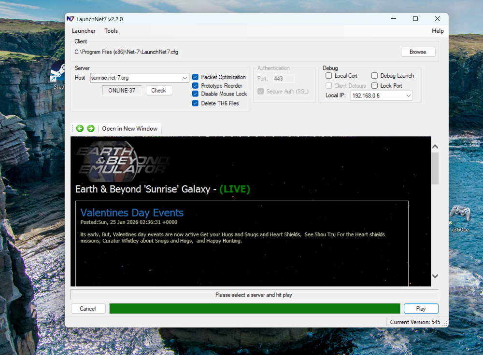Click the Secure Auth (SSL) checkbox
This screenshot has height=355, width=483.
point(261,91)
